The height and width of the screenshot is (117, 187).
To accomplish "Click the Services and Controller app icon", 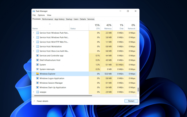I will 37,56.
